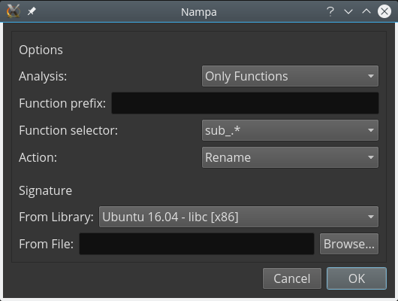The width and height of the screenshot is (398, 301).
Task: Open the Action dropdown set to Rename
Action: [290, 157]
